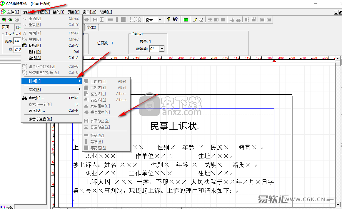This screenshot has height=209, width=342.
Task: Click the left icon of the toolbar pair after the arrow-box icons
Action: click(x=247, y=20)
